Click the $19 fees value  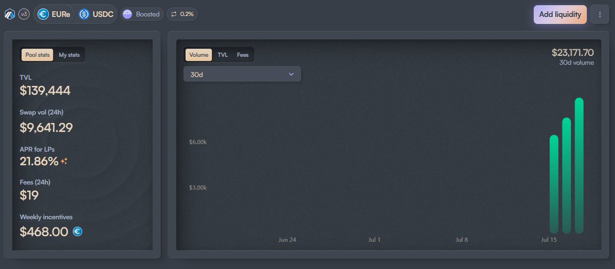pos(29,195)
